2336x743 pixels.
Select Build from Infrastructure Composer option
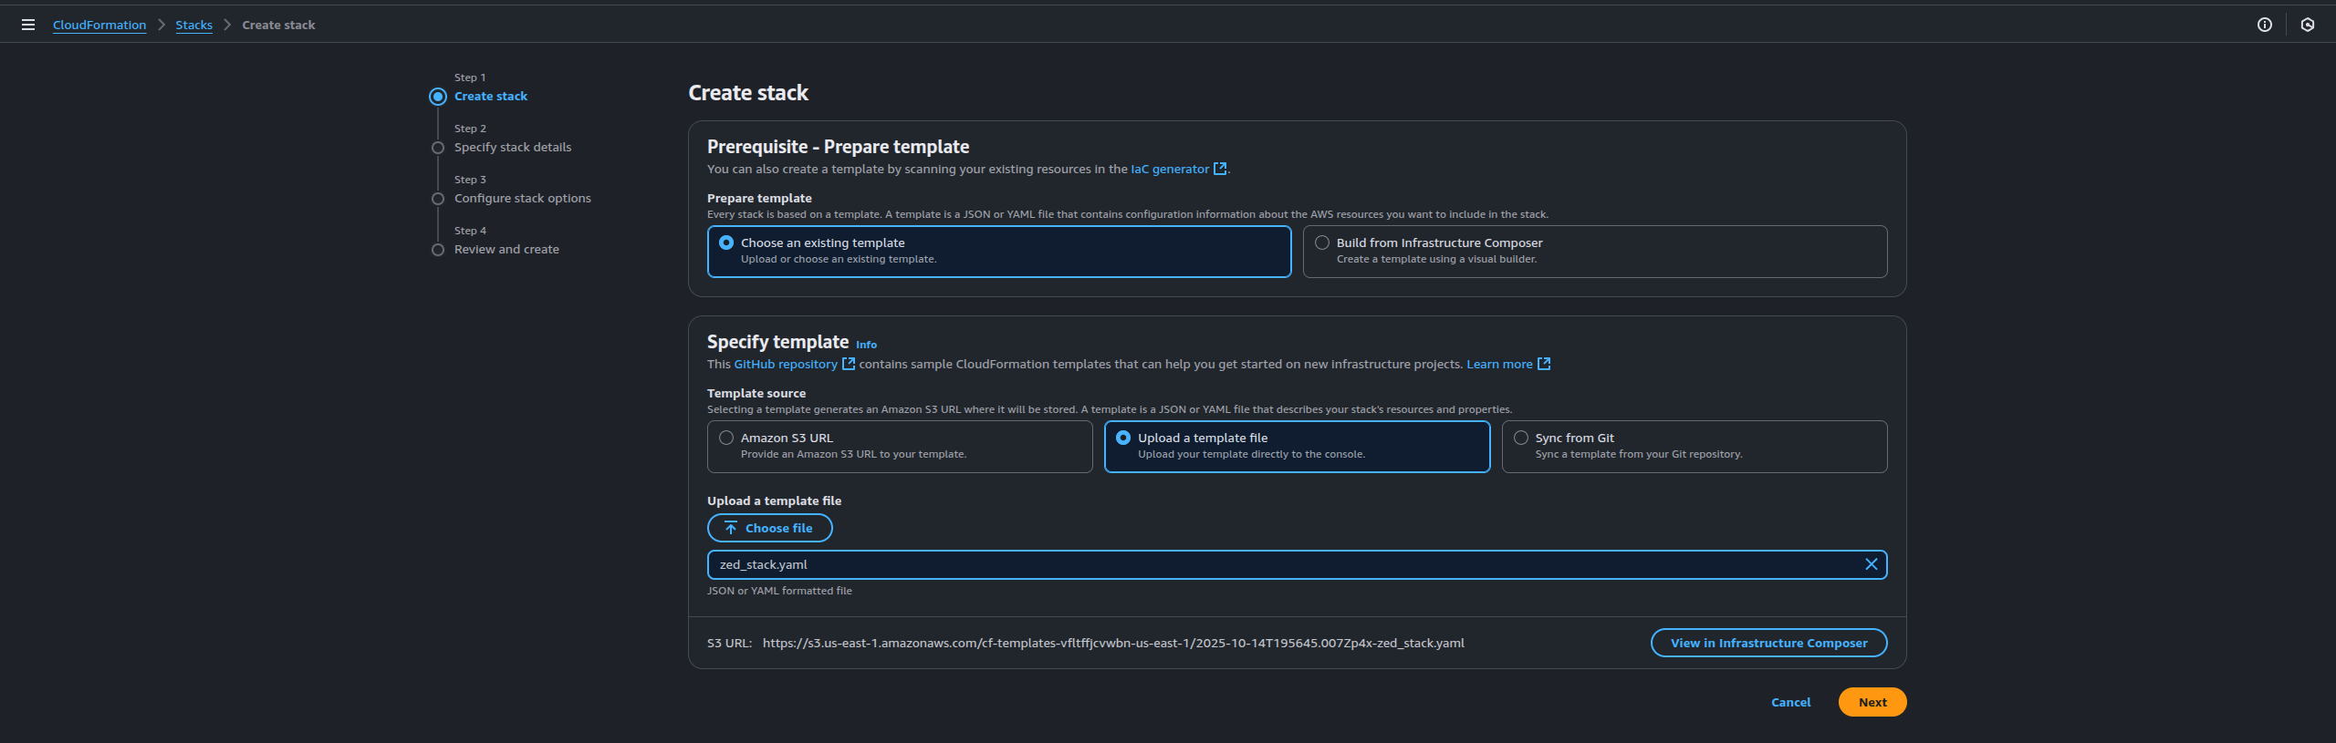[1322, 243]
